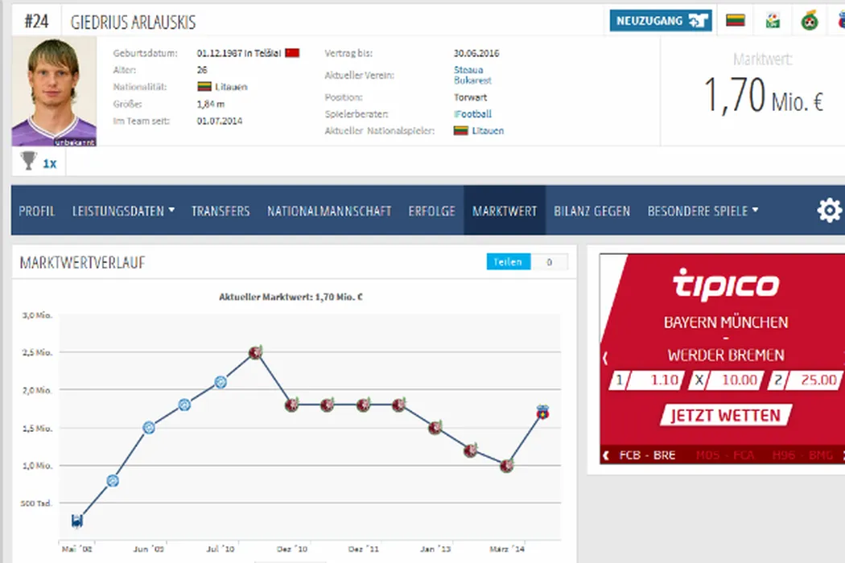Open the settings gear icon in navigation bar

click(829, 212)
